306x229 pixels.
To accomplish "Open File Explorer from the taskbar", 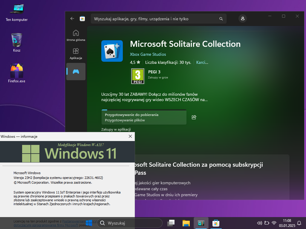I will point(186,223).
